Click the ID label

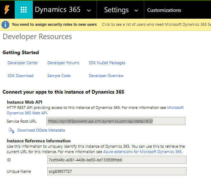[x=9, y=160]
